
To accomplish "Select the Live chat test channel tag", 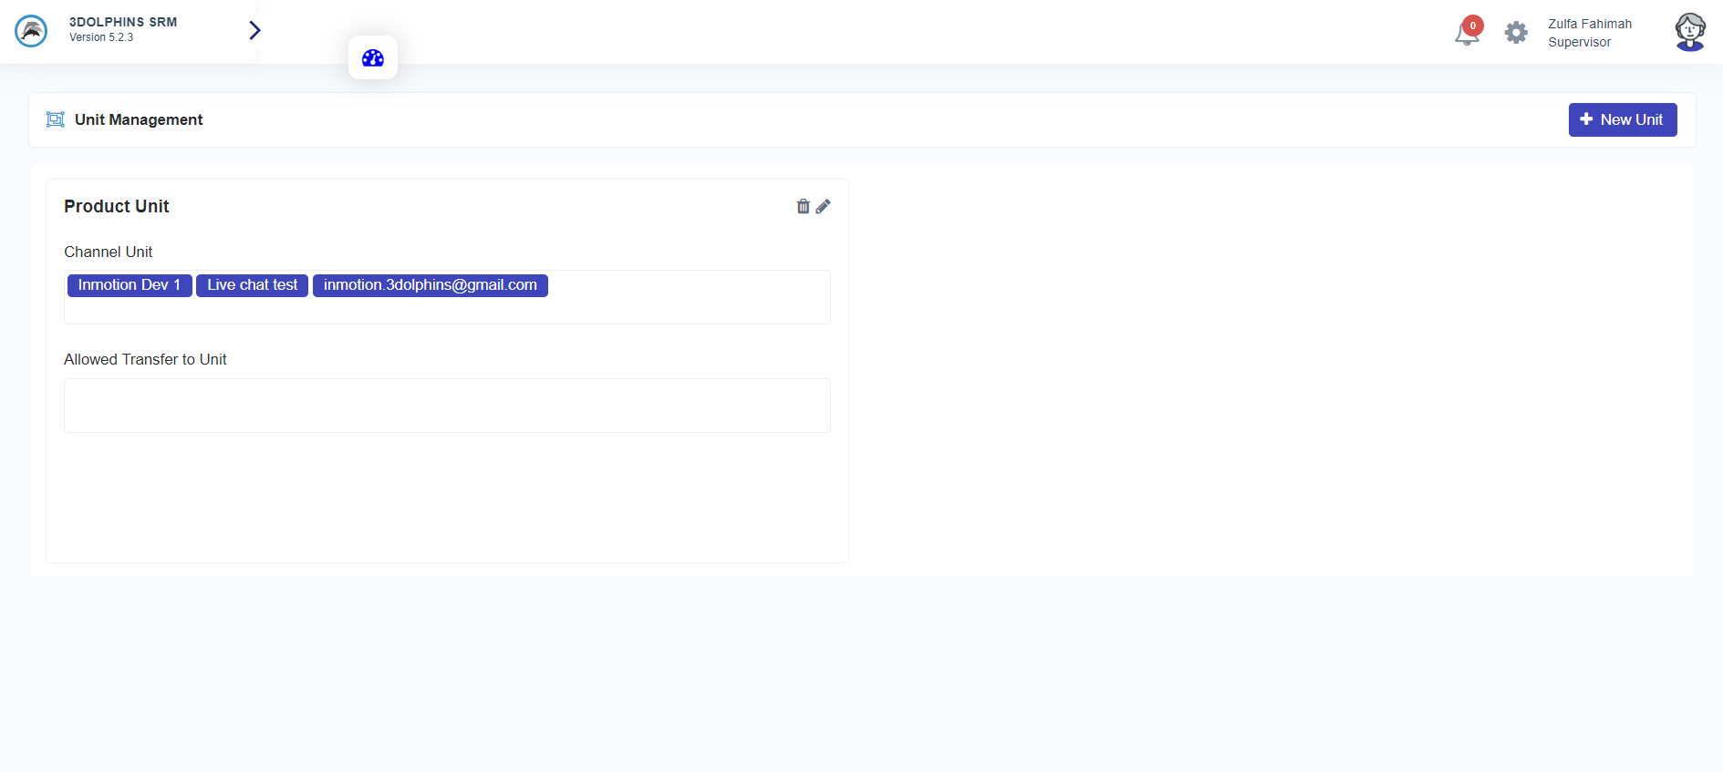I will tap(252, 285).
